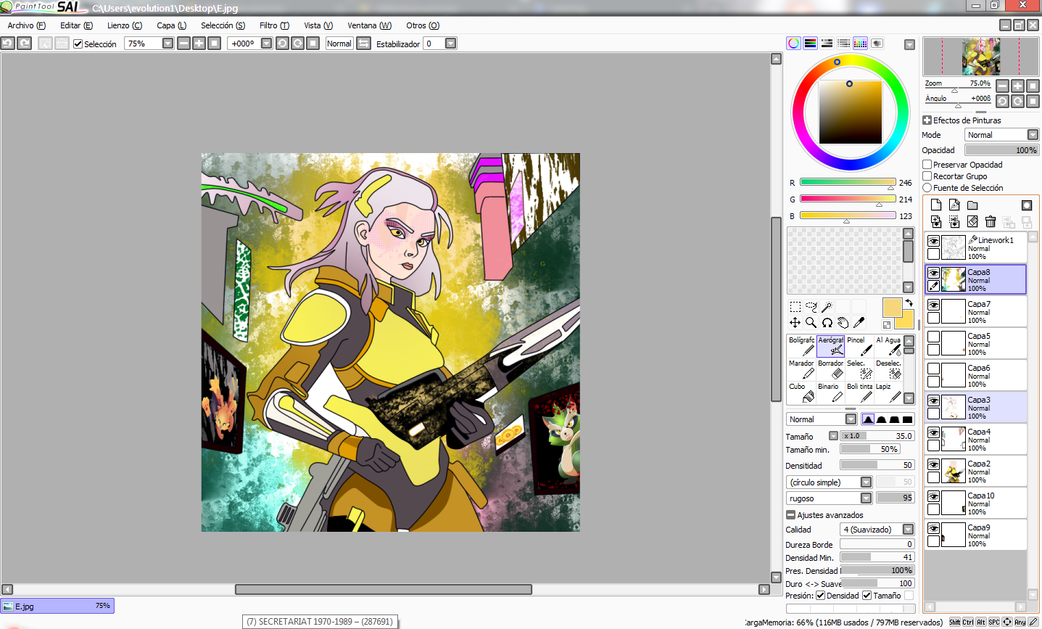Show the color wheel panel
This screenshot has height=629, width=1042.
(794, 44)
